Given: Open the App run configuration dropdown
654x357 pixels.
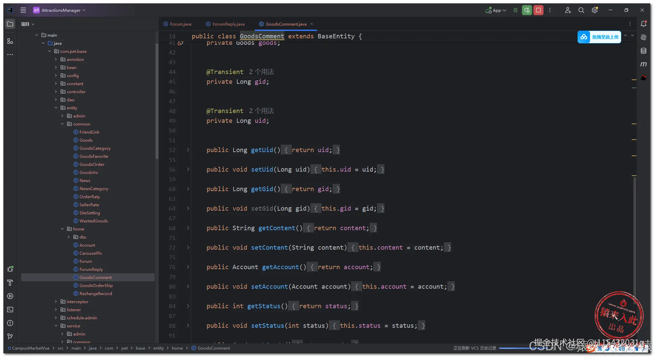Looking at the screenshot, I should pyautogui.click(x=496, y=10).
